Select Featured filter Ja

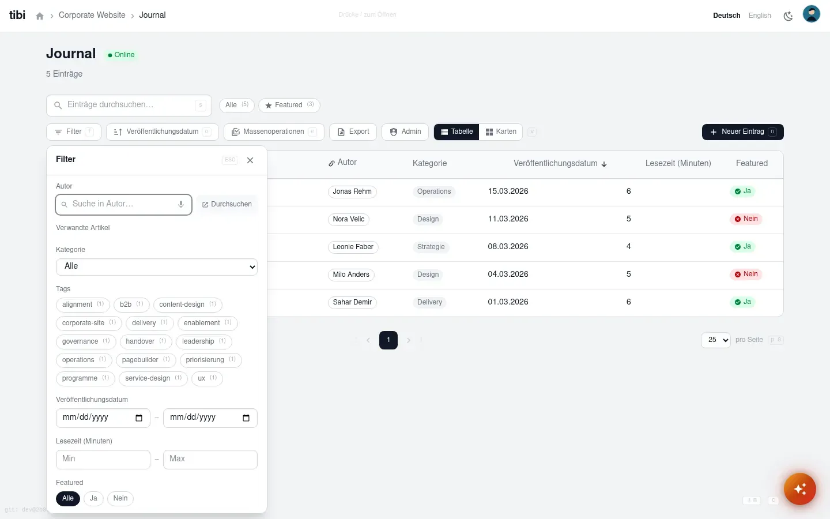93,499
